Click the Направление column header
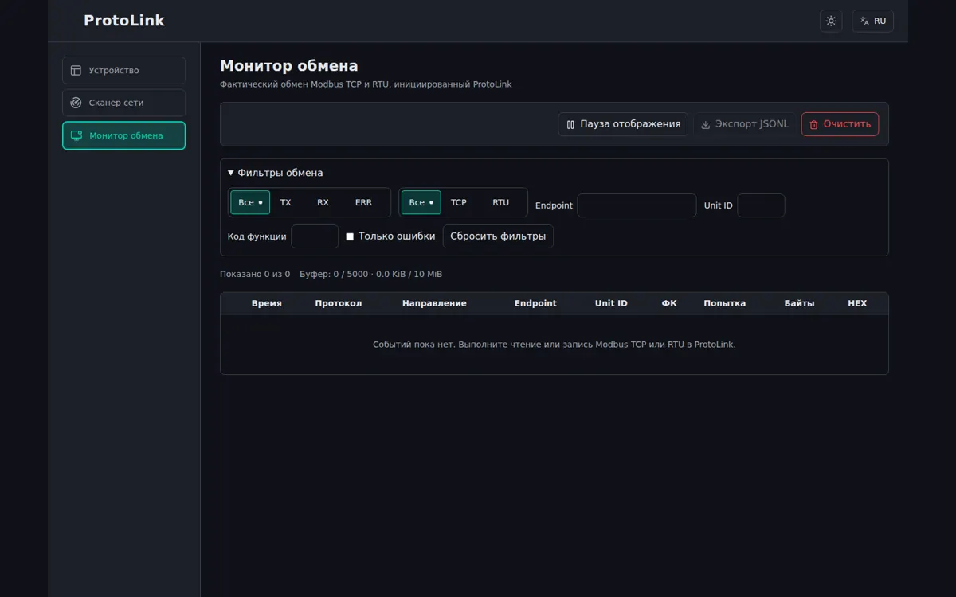This screenshot has width=956, height=597. (434, 303)
